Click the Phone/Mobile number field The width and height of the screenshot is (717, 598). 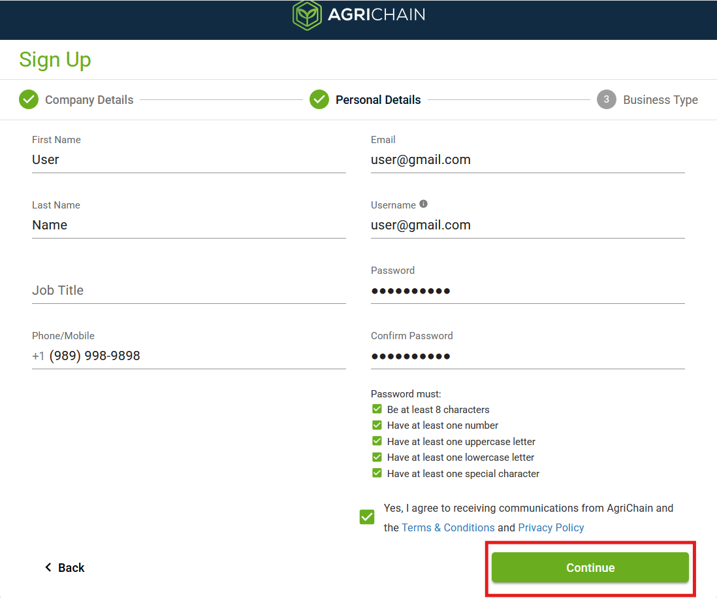[189, 356]
